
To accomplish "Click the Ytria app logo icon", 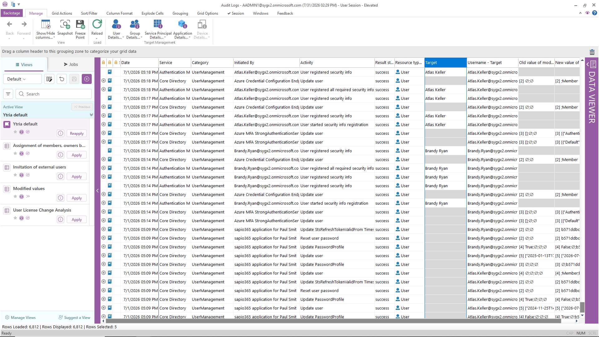I will tap(5, 4).
